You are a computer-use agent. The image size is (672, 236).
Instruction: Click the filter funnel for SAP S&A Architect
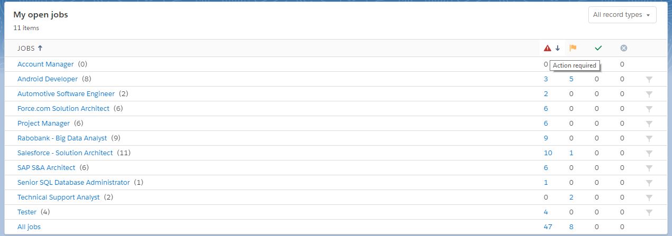(x=649, y=168)
